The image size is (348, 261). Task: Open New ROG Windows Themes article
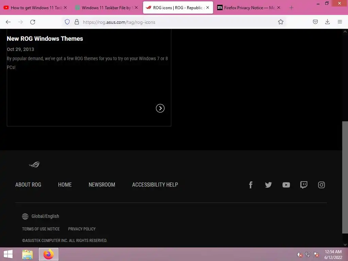45,39
